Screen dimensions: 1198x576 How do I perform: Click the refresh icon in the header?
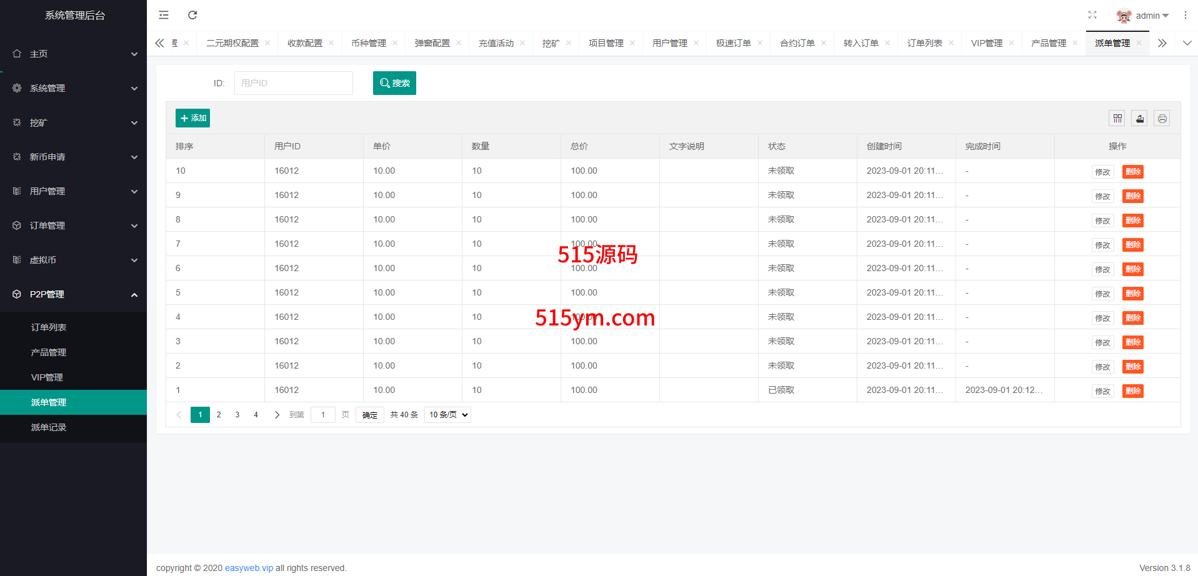click(x=192, y=15)
